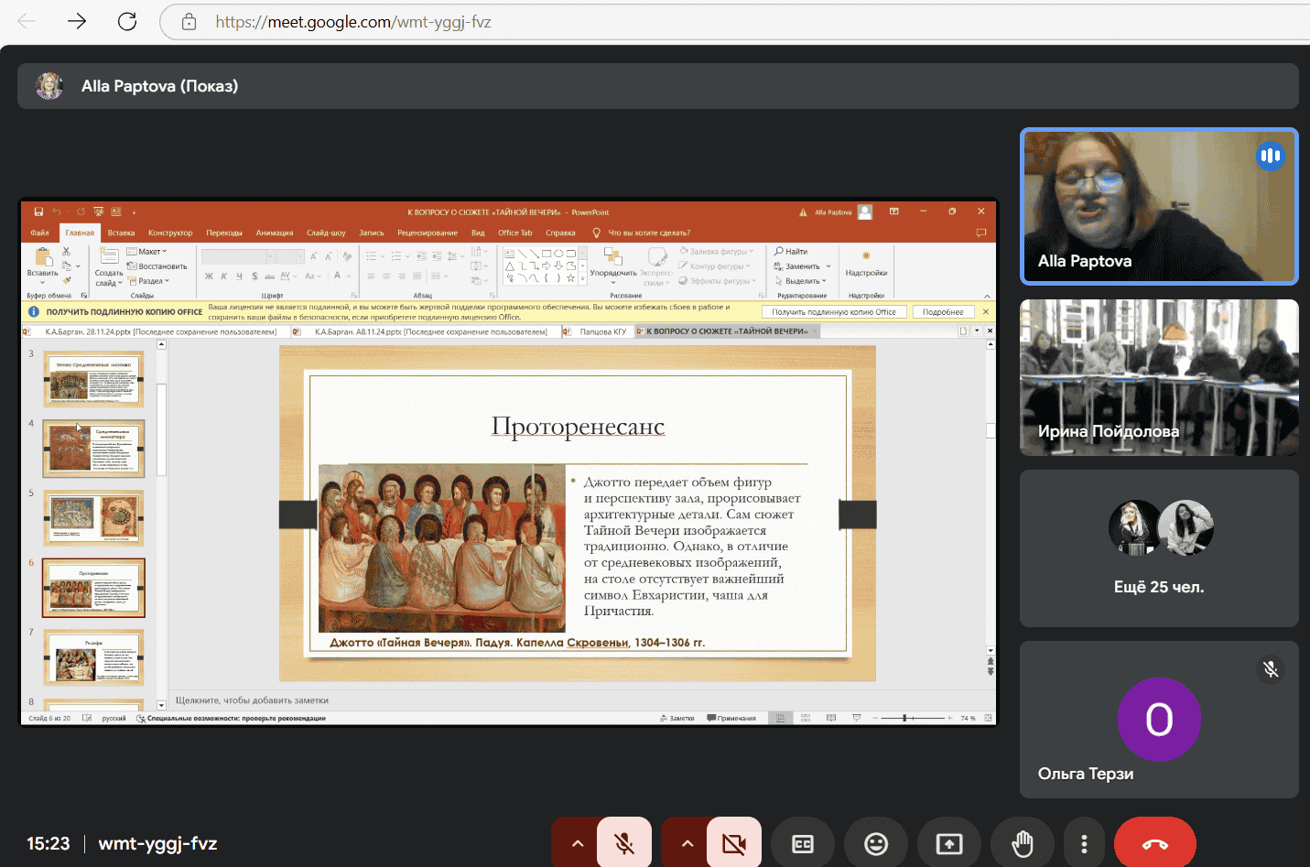Image resolution: width=1310 pixels, height=867 pixels.
Task: Select Ольга Терзи's participant tile
Action: [1159, 720]
